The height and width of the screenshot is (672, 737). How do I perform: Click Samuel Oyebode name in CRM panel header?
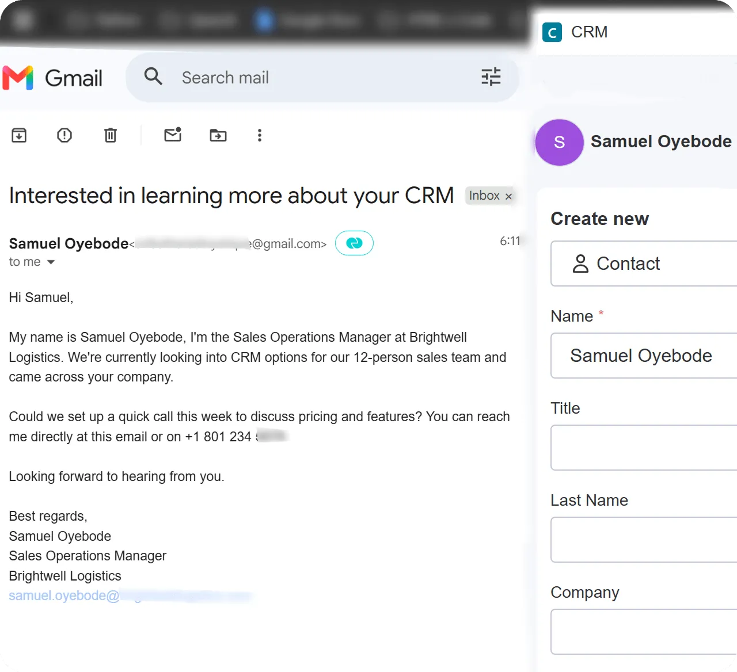tap(661, 142)
